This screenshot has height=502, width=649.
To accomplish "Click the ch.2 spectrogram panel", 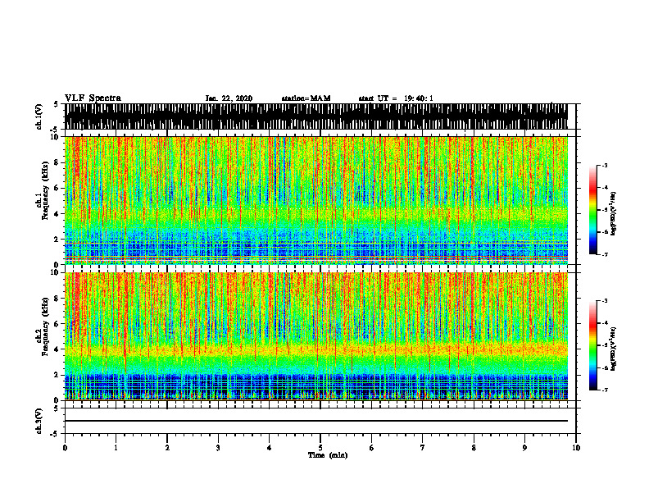I will pos(316,336).
